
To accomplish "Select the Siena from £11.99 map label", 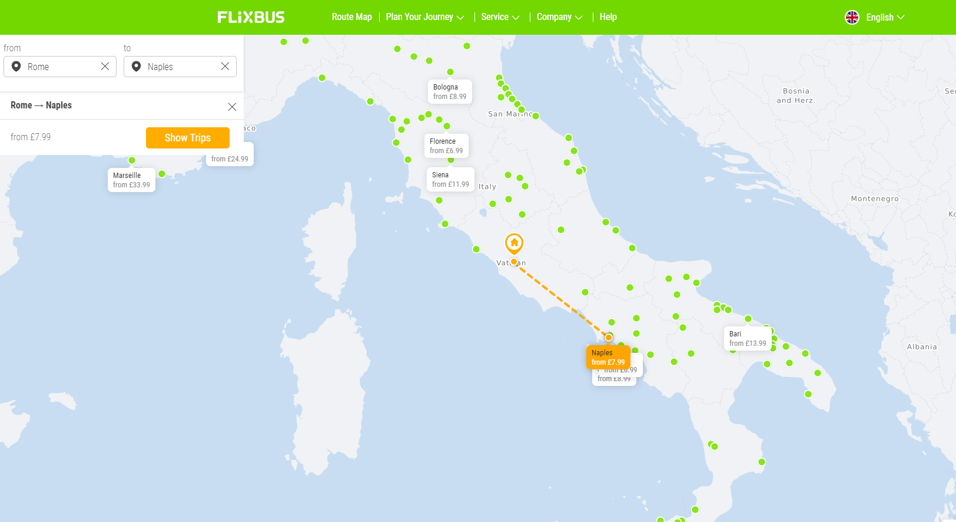I will click(x=450, y=179).
